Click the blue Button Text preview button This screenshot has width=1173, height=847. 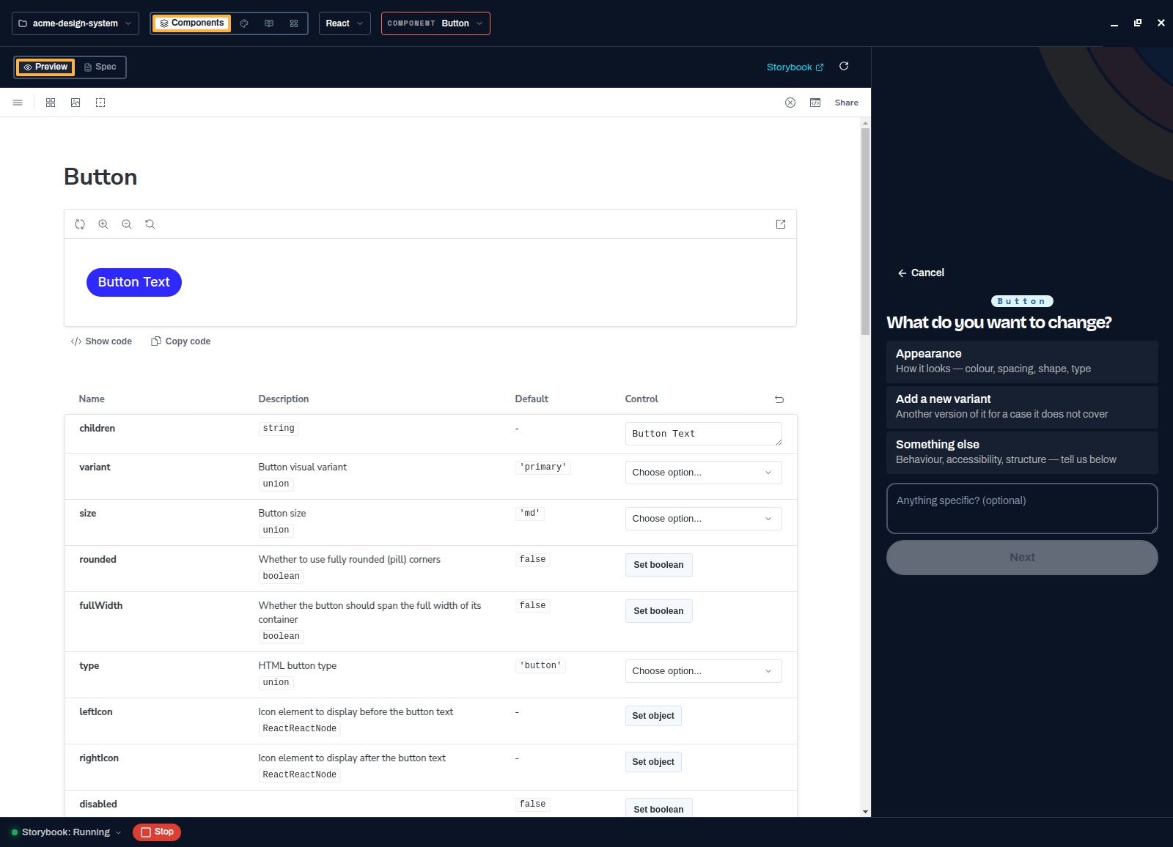point(134,282)
